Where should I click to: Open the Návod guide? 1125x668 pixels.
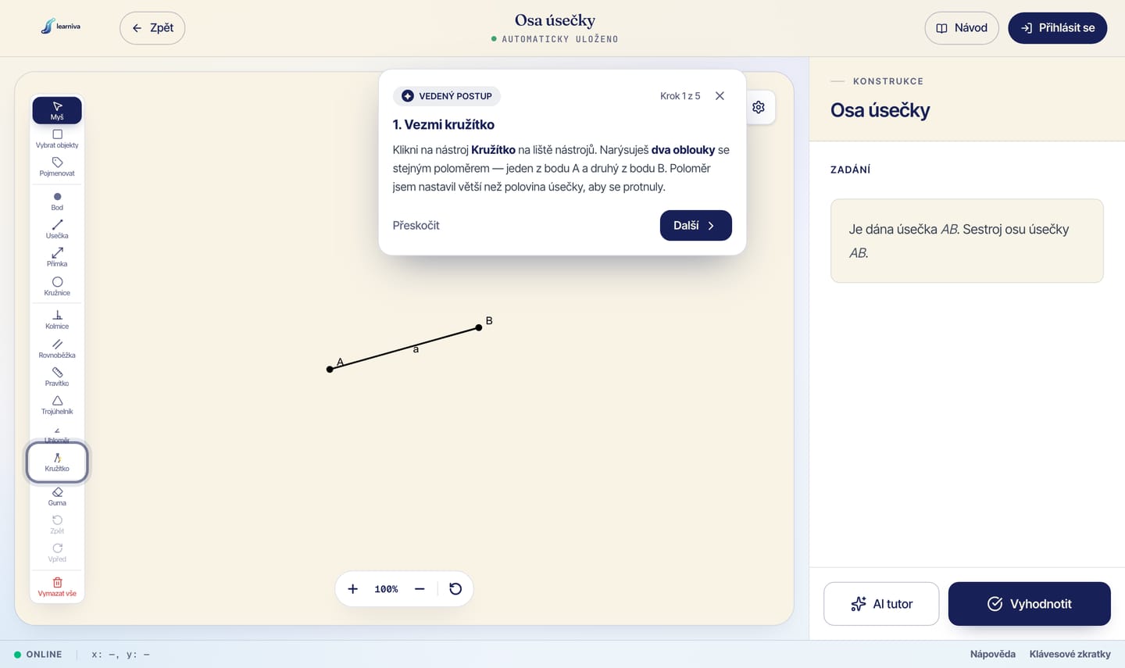(962, 28)
